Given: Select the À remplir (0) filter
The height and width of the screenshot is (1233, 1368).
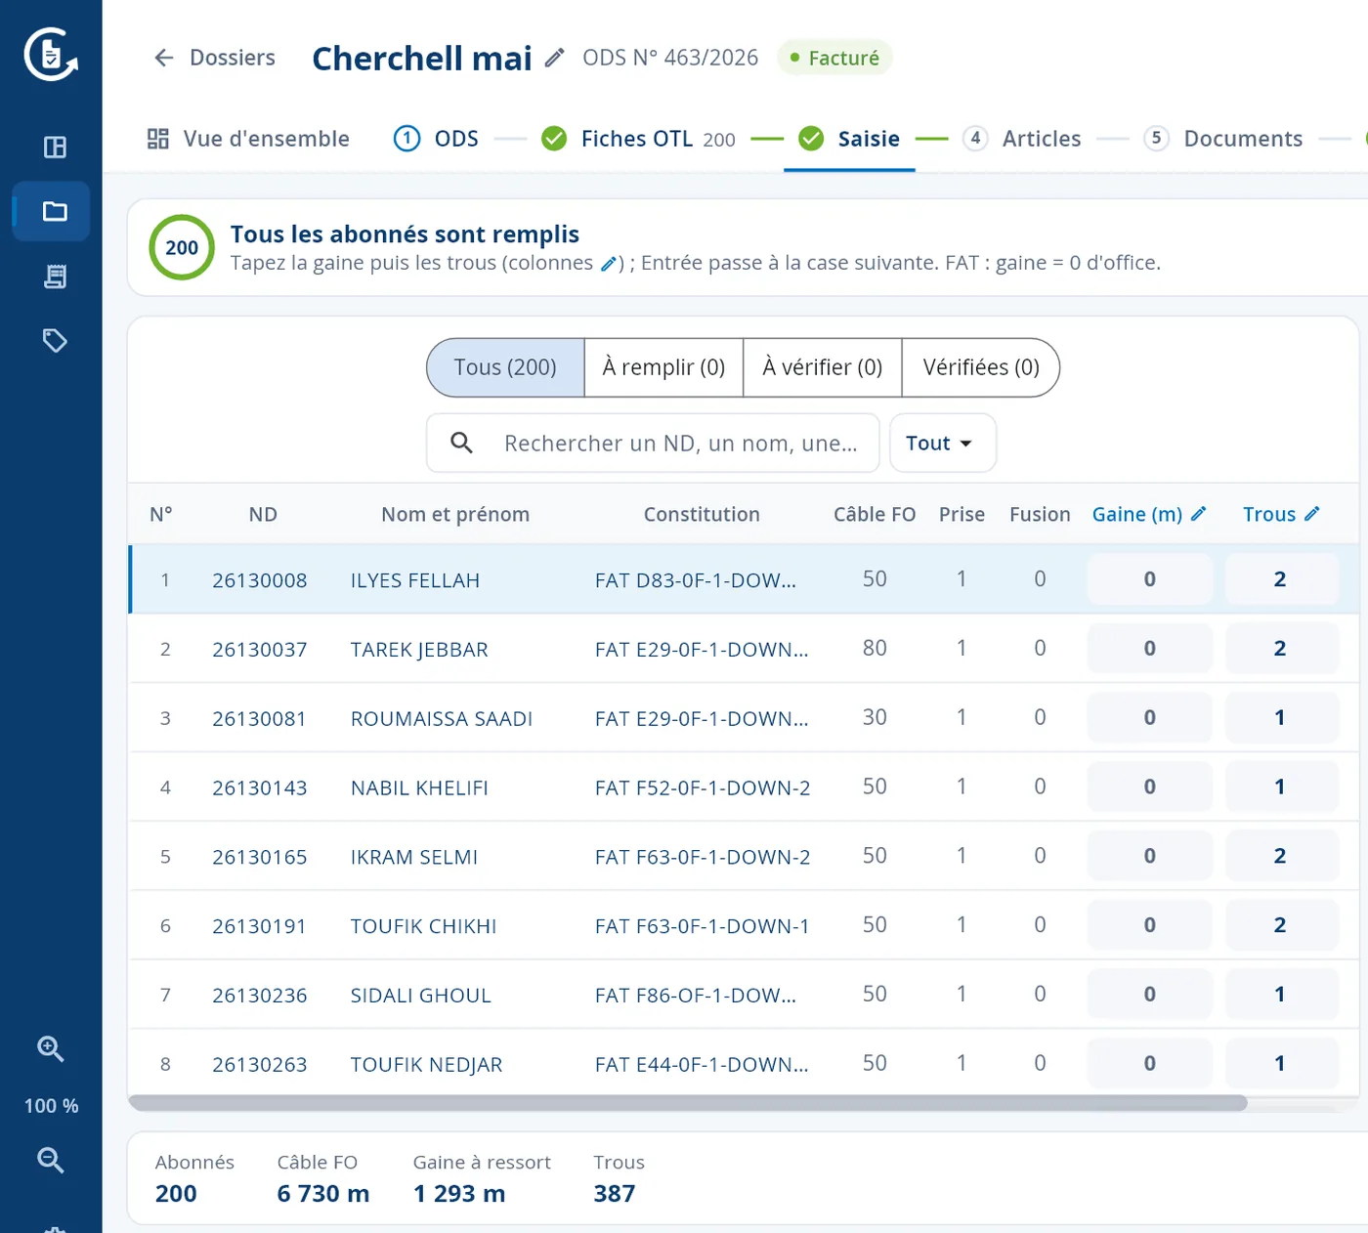Looking at the screenshot, I should coord(663,367).
